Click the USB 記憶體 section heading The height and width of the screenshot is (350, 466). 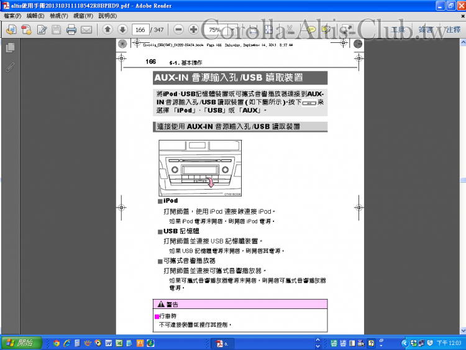(181, 231)
